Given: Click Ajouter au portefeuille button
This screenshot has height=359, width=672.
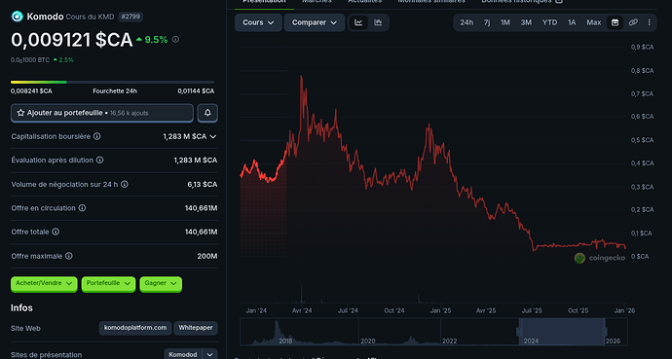Looking at the screenshot, I should pyautogui.click(x=102, y=113).
